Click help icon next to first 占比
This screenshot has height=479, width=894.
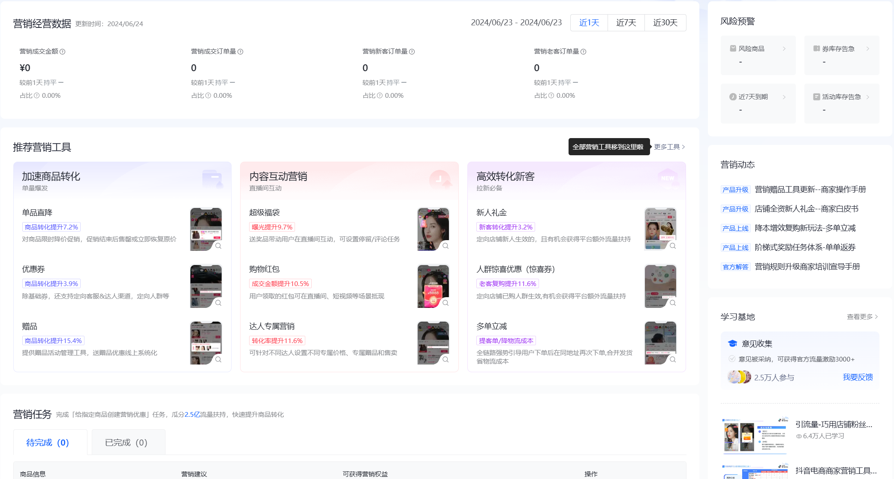point(37,96)
